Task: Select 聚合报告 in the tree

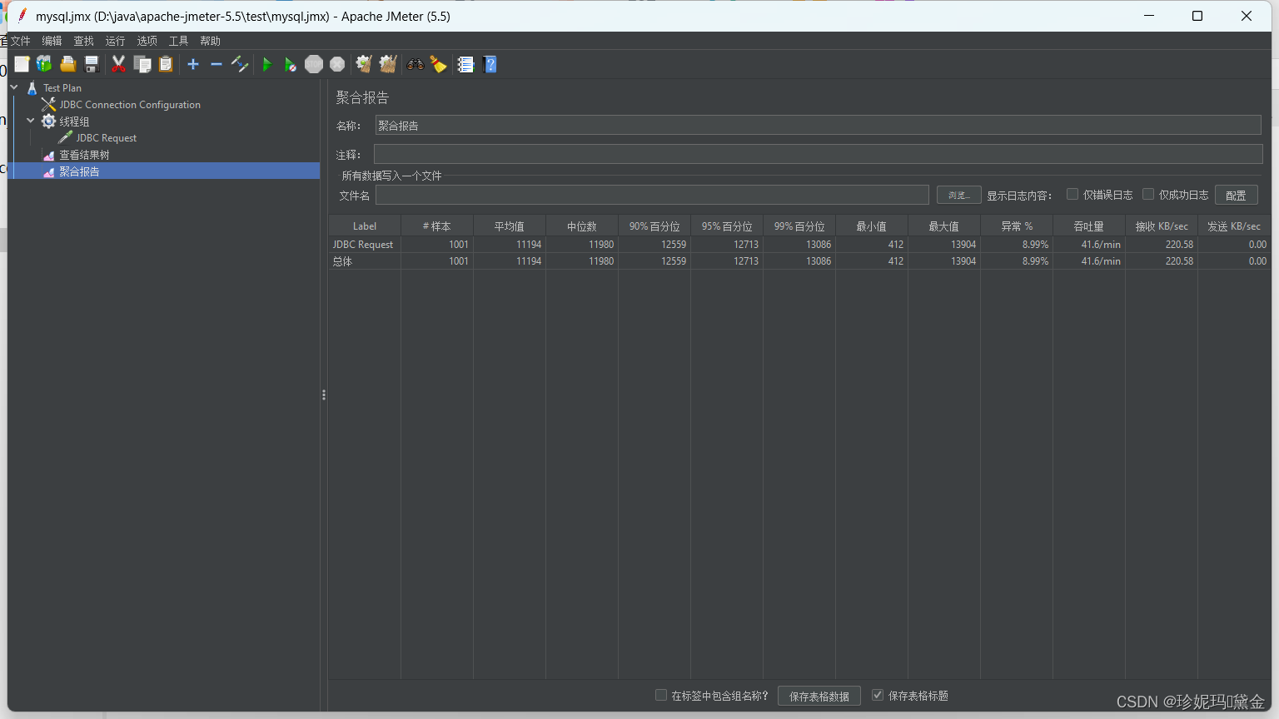Action: [x=79, y=171]
